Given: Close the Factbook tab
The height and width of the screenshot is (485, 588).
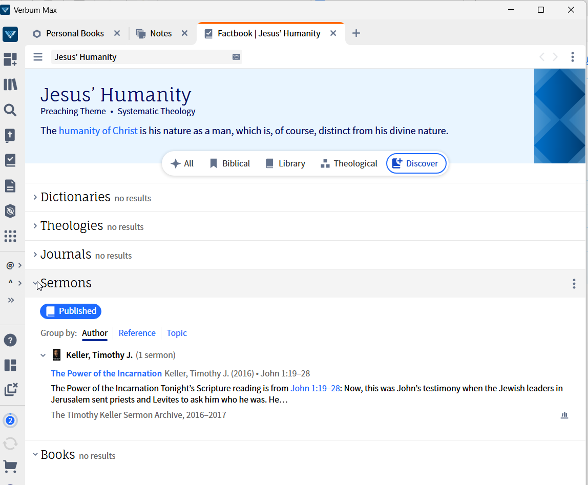Looking at the screenshot, I should pos(333,33).
